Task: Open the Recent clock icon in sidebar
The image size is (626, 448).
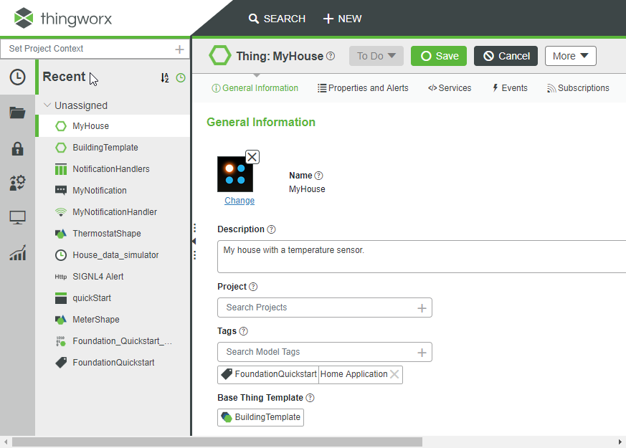Action: 17,77
